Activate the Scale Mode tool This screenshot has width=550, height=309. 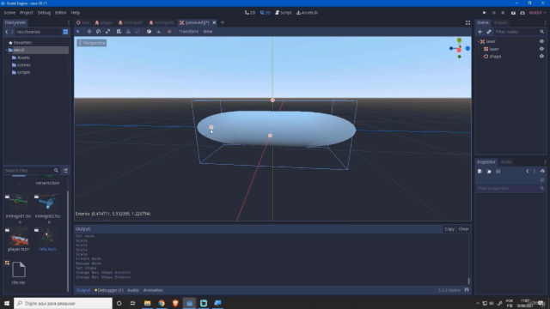107,32
